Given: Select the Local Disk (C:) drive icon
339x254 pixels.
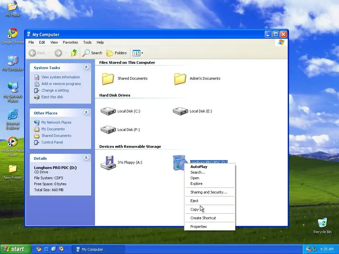Looking at the screenshot, I should coord(108,111).
